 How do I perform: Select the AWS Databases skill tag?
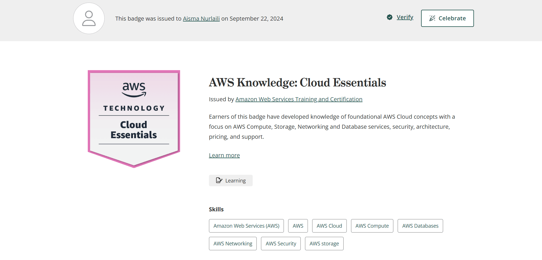(x=420, y=226)
